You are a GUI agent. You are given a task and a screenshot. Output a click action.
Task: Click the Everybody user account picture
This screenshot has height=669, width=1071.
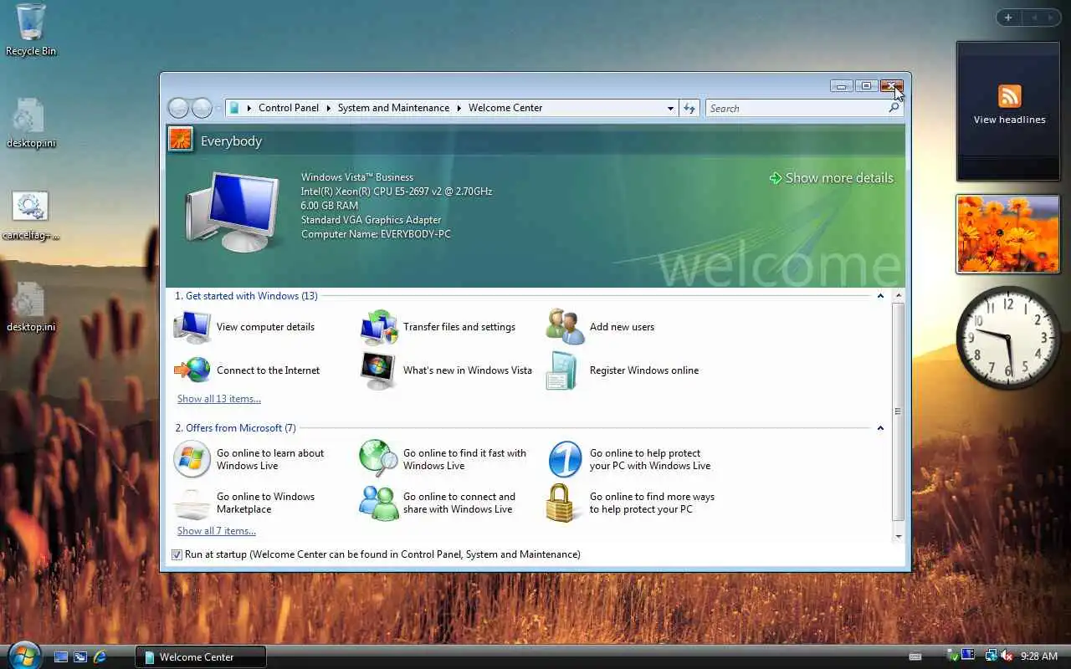(181, 139)
